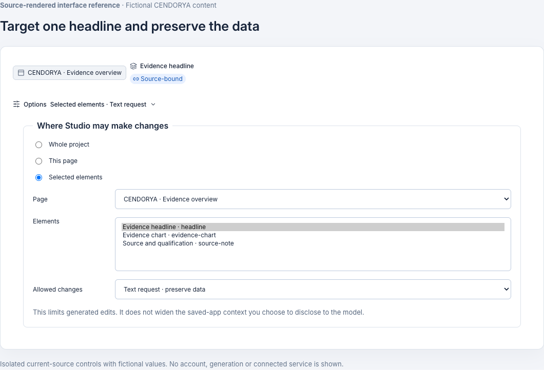Click the Page field label
This screenshot has width=544, height=370.
point(40,199)
